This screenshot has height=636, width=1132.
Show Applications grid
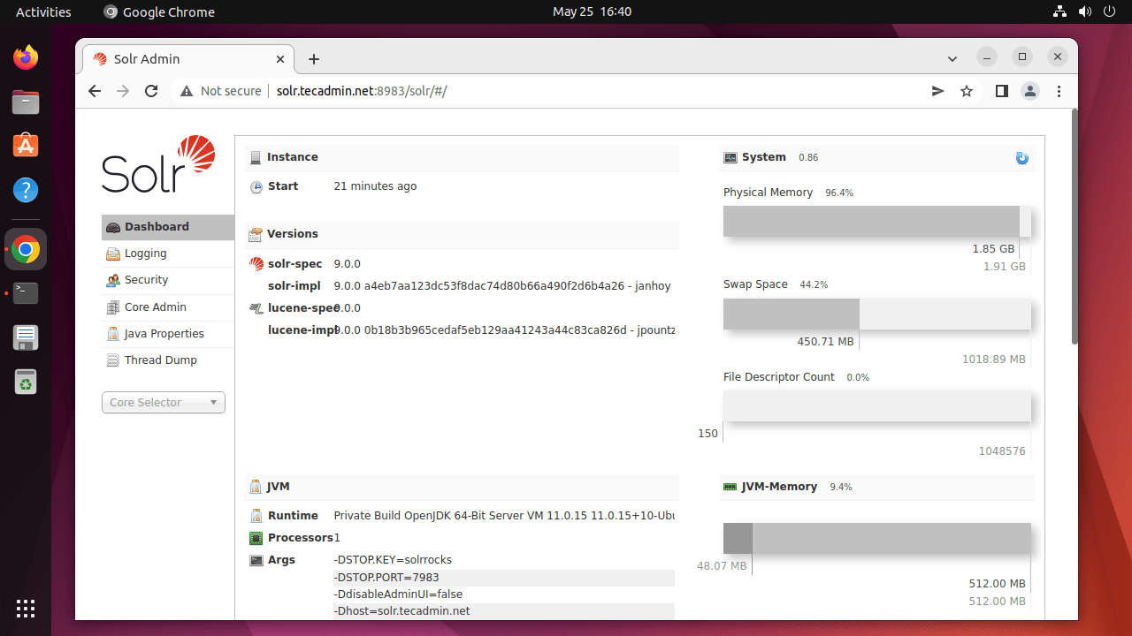point(26,608)
